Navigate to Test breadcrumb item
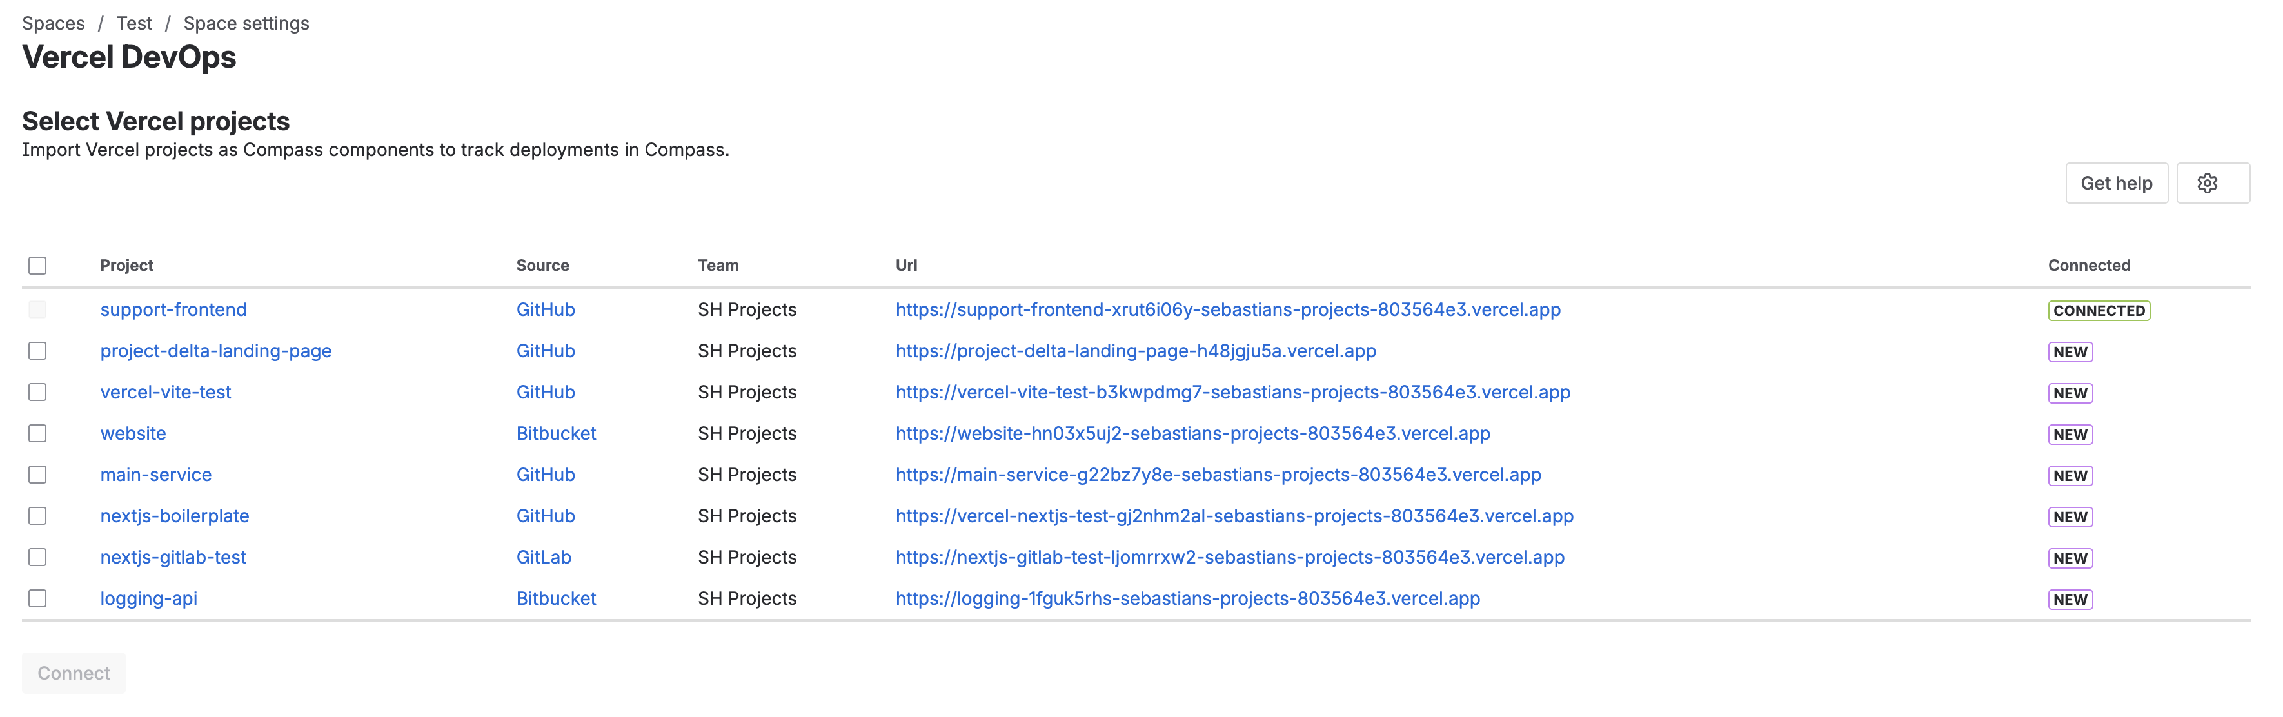The height and width of the screenshot is (717, 2283). tap(134, 24)
